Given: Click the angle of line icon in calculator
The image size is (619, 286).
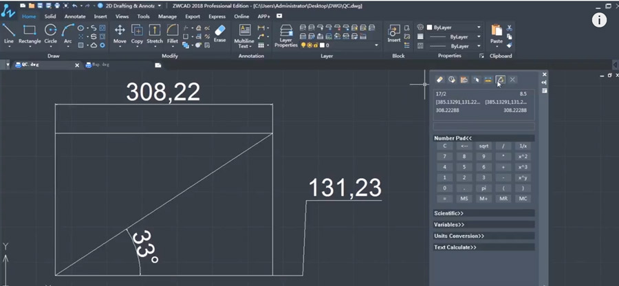Looking at the screenshot, I should pos(500,80).
